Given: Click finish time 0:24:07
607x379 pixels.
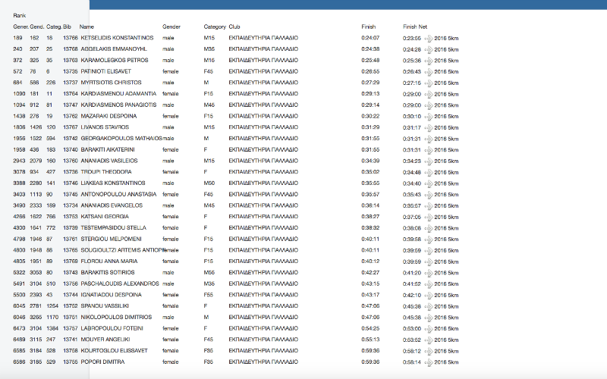Looking at the screenshot, I should pyautogui.click(x=370, y=38).
